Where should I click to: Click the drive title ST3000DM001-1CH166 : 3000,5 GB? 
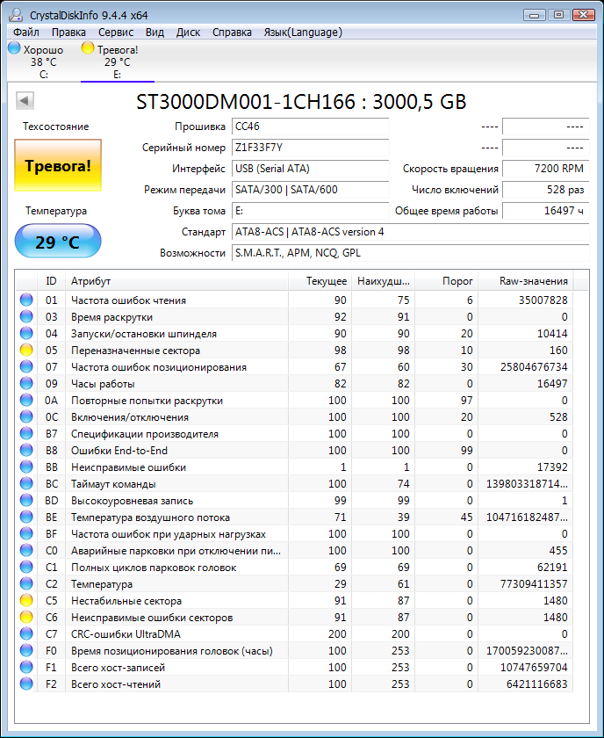pos(301,102)
